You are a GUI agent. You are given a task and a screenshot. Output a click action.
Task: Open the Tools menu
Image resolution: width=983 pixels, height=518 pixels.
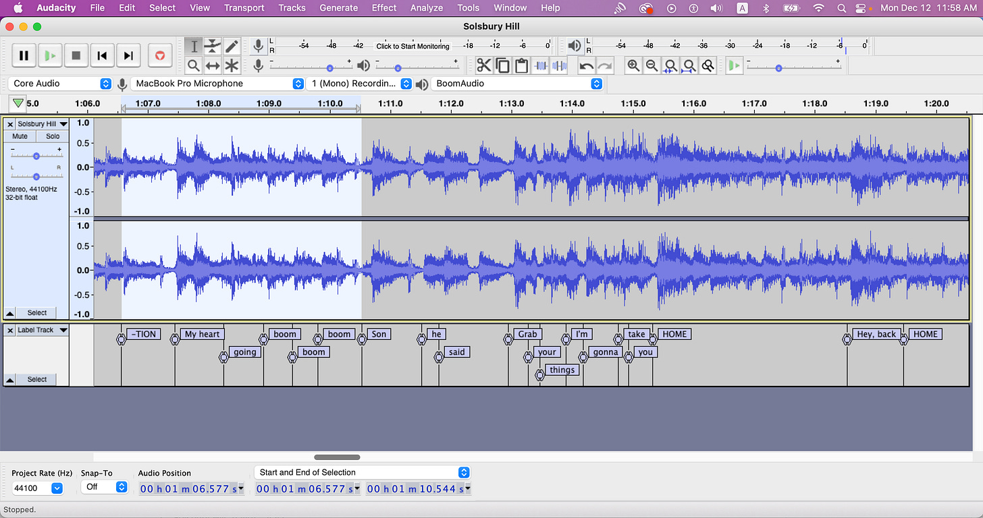[x=468, y=8]
